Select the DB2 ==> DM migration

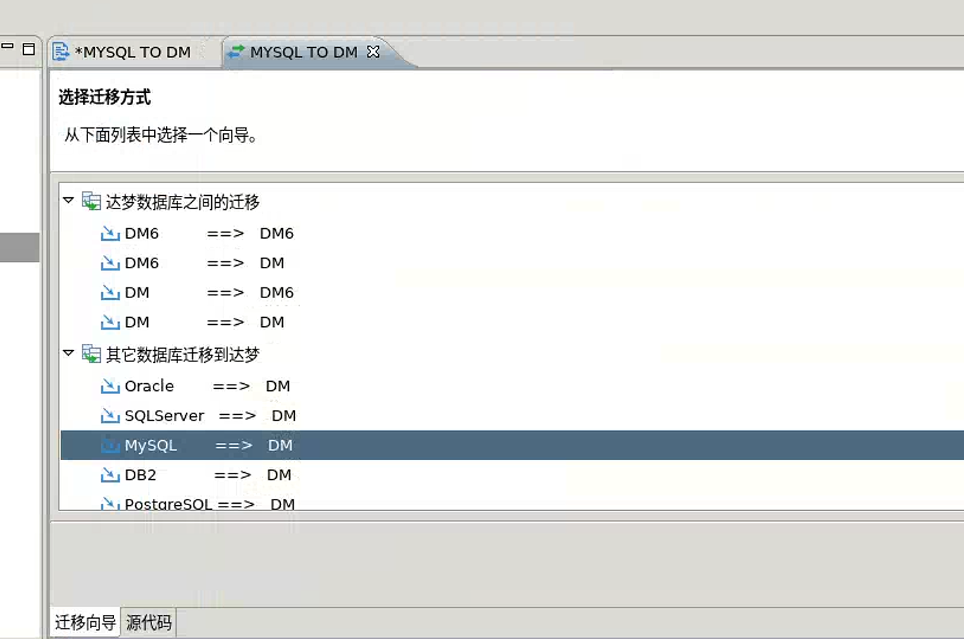[x=208, y=475]
